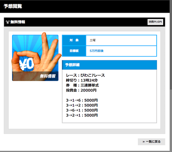Click the 5万円前後 target amount text
This screenshot has height=152, width=172.
click(96, 51)
